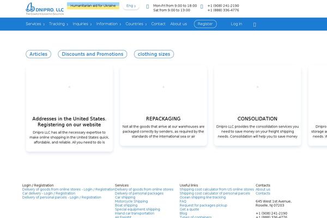Open Car delivery - Login / Registration link
This screenshot has height=218, width=327.
pos(49,193)
